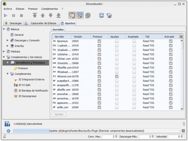This screenshot has height=141, width=188.
Task: Toggle Activado checkbox for 0premium row
Action: tap(171, 41)
